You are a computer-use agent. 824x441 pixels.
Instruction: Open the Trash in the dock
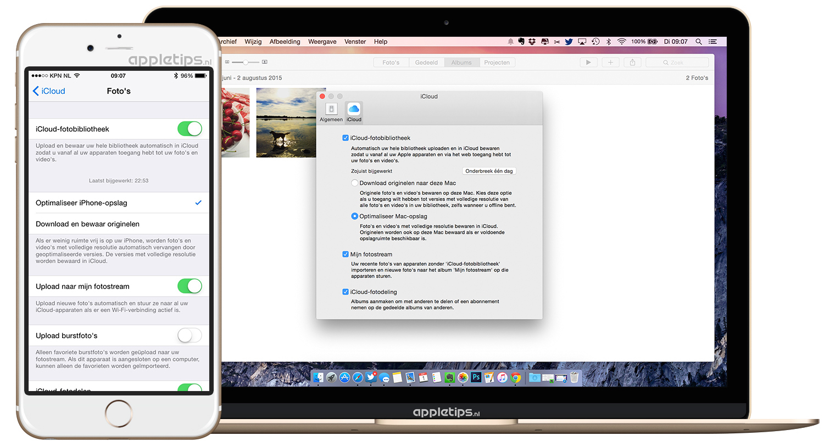point(574,377)
